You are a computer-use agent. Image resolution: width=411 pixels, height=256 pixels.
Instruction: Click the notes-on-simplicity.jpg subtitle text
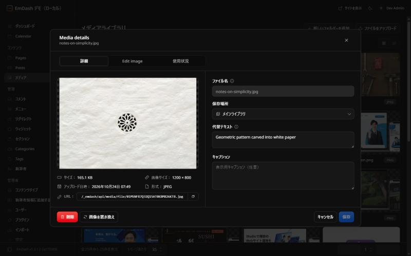pyautogui.click(x=79, y=43)
